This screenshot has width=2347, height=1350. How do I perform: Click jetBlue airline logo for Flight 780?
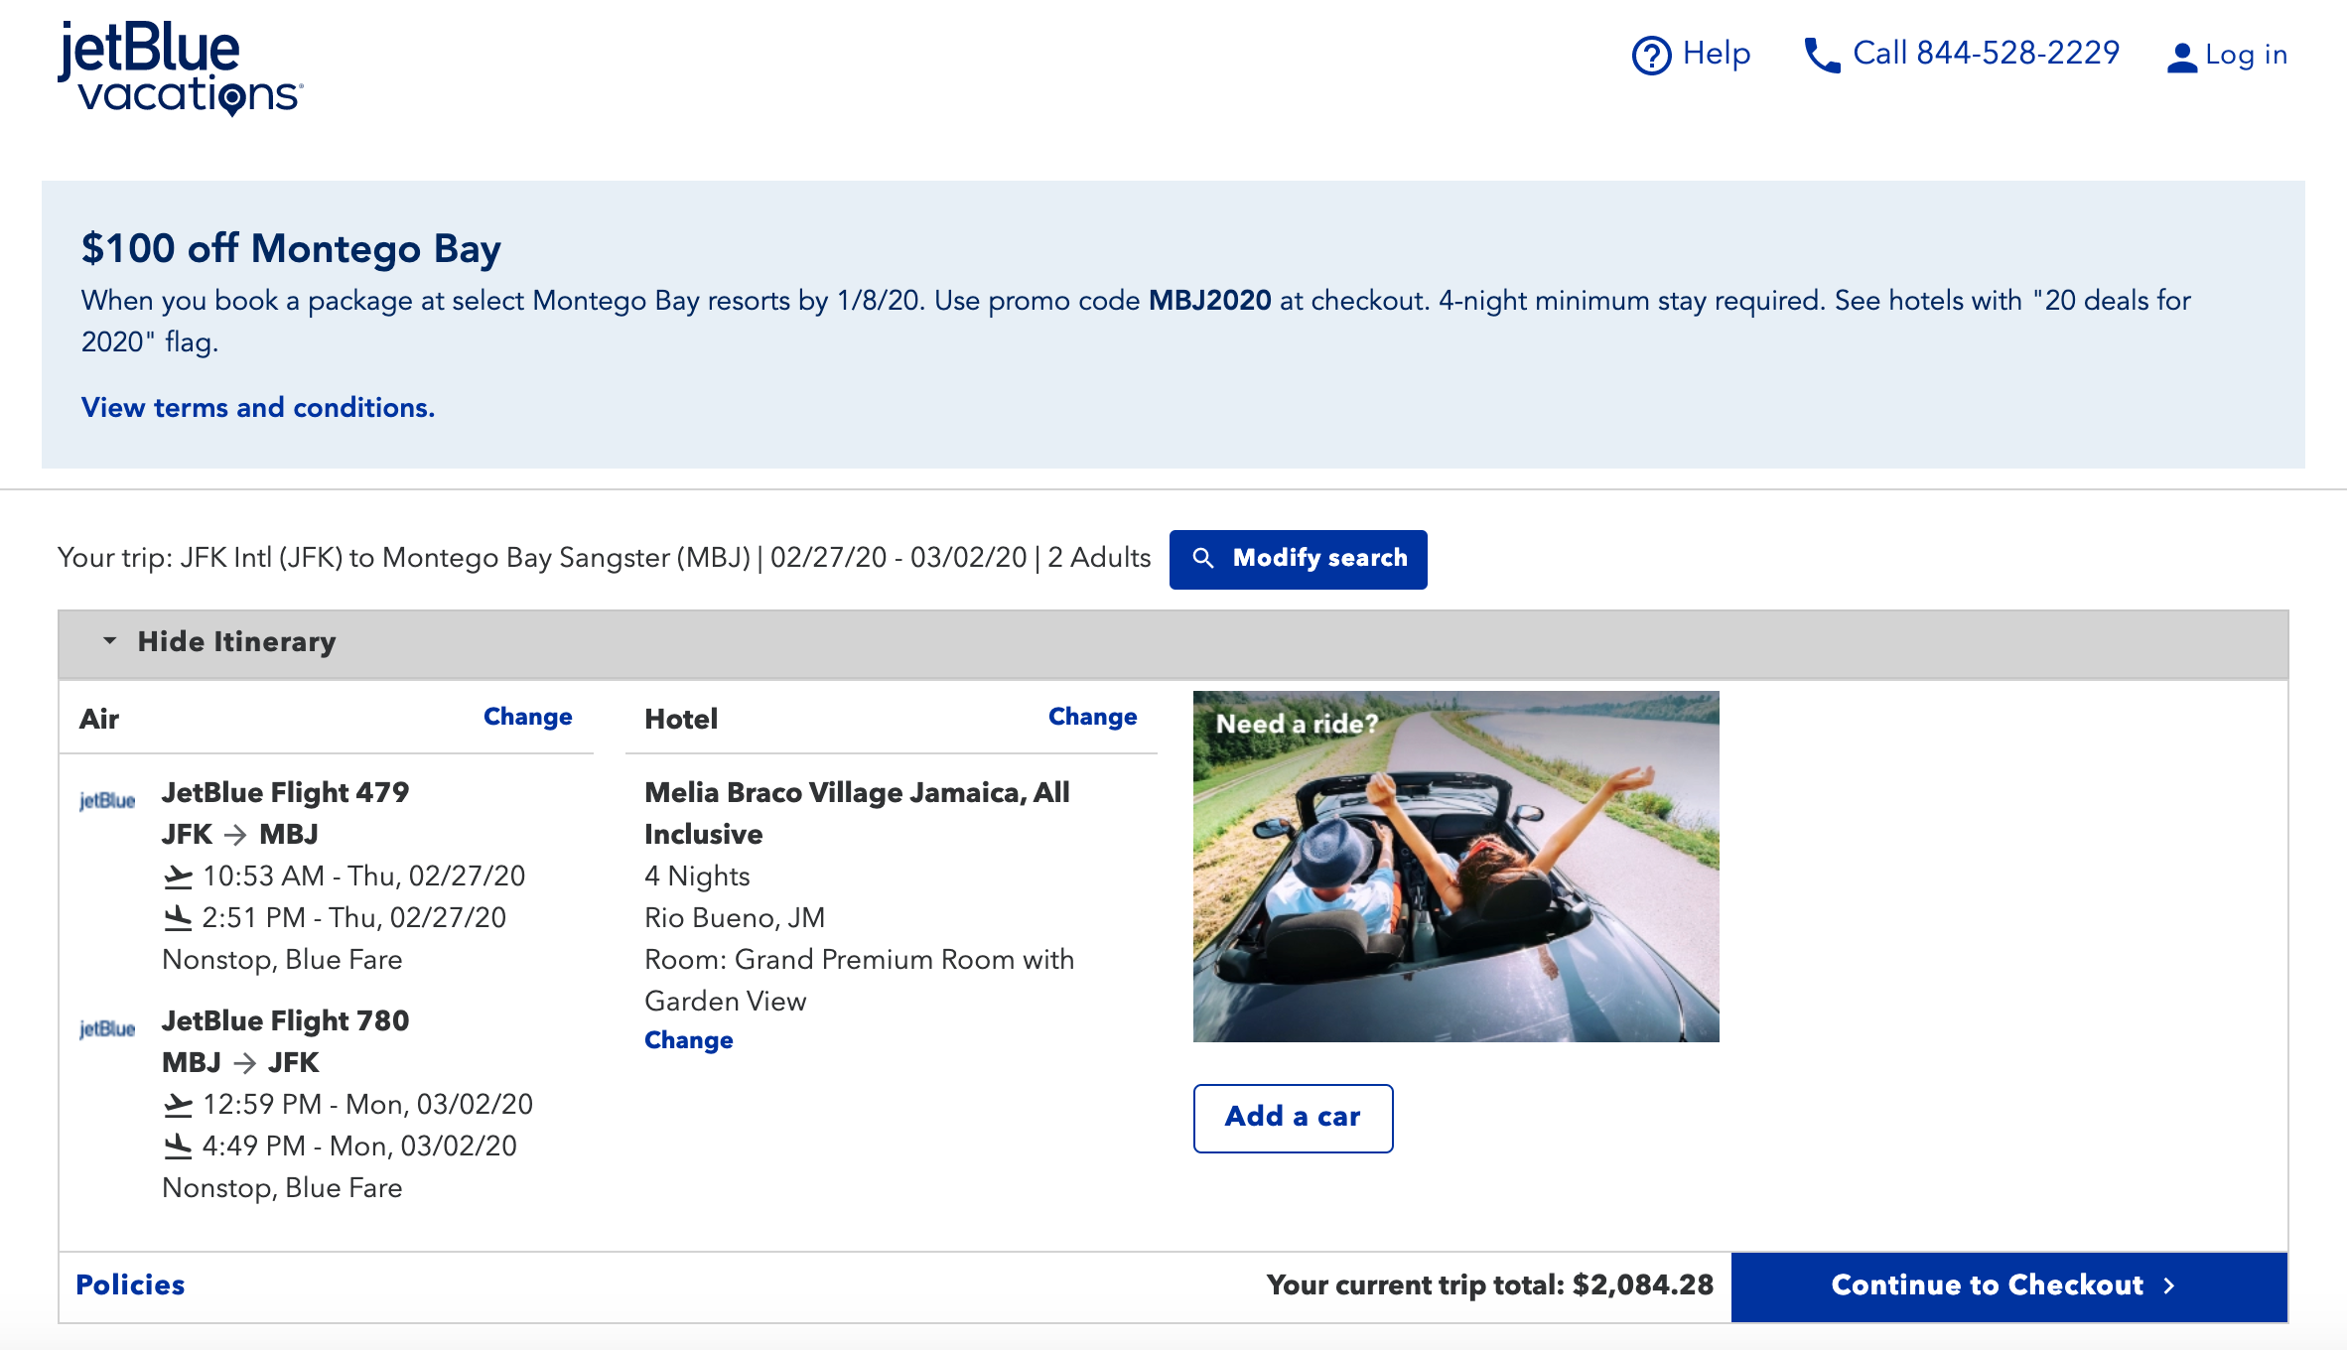coord(107,1028)
